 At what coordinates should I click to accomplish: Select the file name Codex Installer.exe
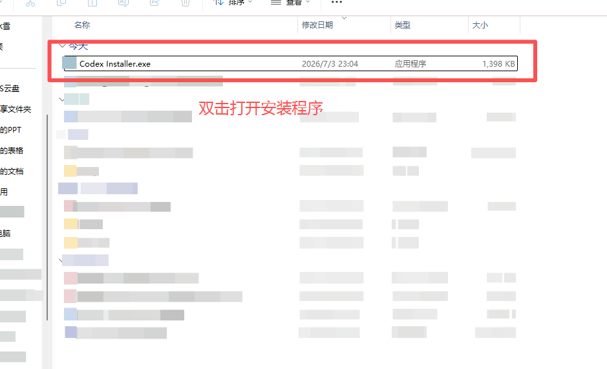[115, 63]
